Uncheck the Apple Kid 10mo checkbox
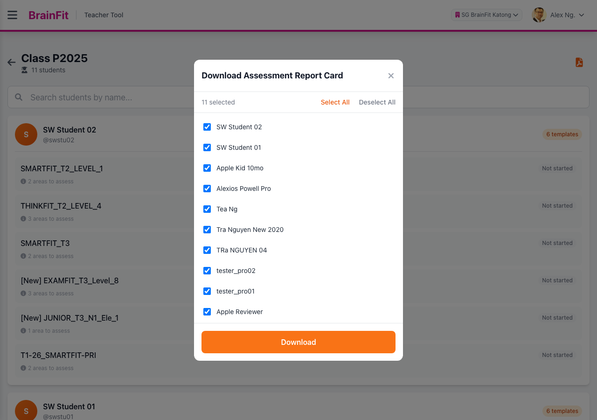Viewport: 597px width, 420px height. coord(207,168)
